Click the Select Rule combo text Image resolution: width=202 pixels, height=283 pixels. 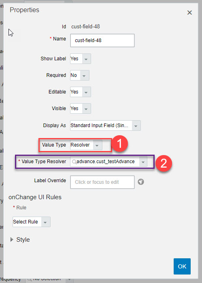click(26, 221)
